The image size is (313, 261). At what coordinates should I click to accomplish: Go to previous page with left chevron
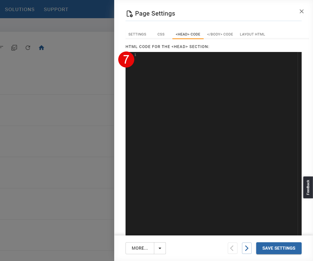[233, 248]
